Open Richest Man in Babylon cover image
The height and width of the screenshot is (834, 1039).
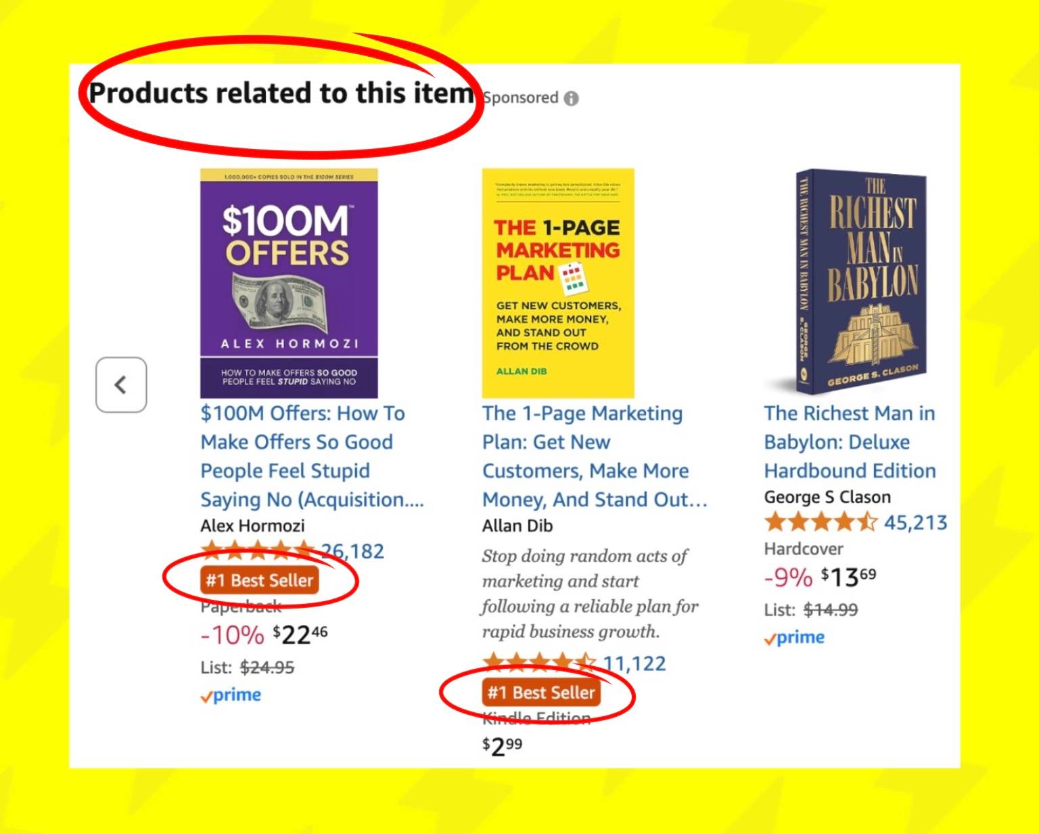pos(860,282)
